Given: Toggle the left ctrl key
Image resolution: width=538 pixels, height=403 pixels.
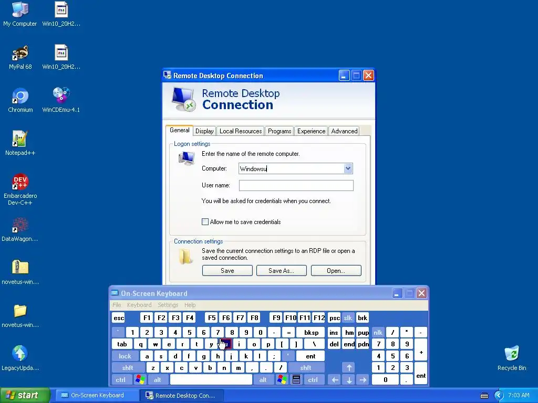Looking at the screenshot, I should (x=121, y=380).
